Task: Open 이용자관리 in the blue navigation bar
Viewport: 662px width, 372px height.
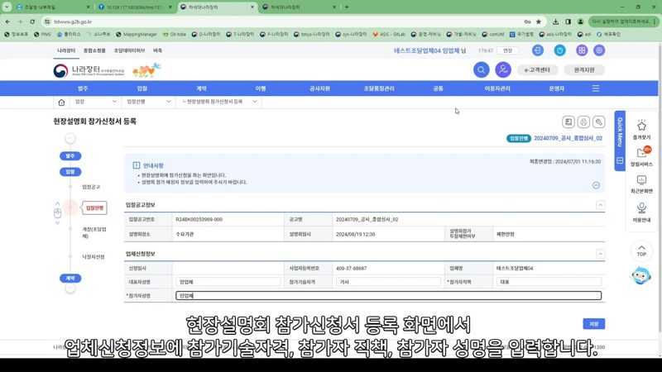Action: 497,88
